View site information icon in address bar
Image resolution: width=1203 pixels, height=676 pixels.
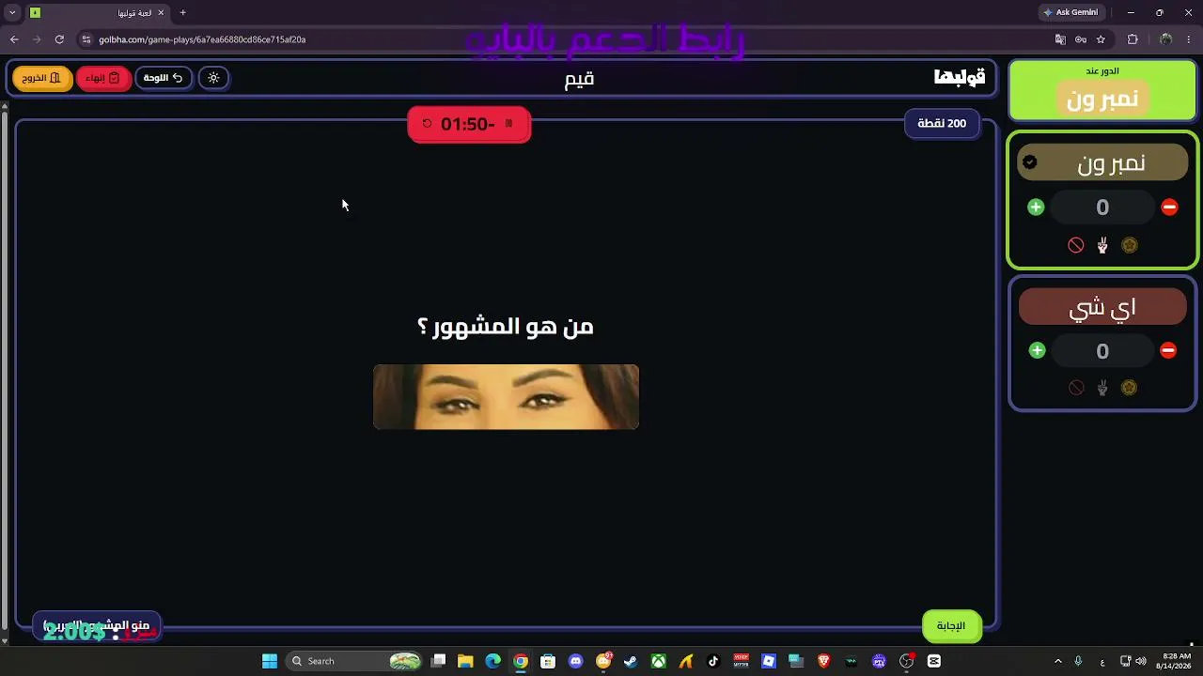86,39
